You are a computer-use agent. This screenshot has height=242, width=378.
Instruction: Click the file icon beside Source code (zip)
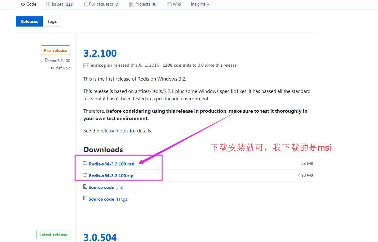click(x=85, y=187)
